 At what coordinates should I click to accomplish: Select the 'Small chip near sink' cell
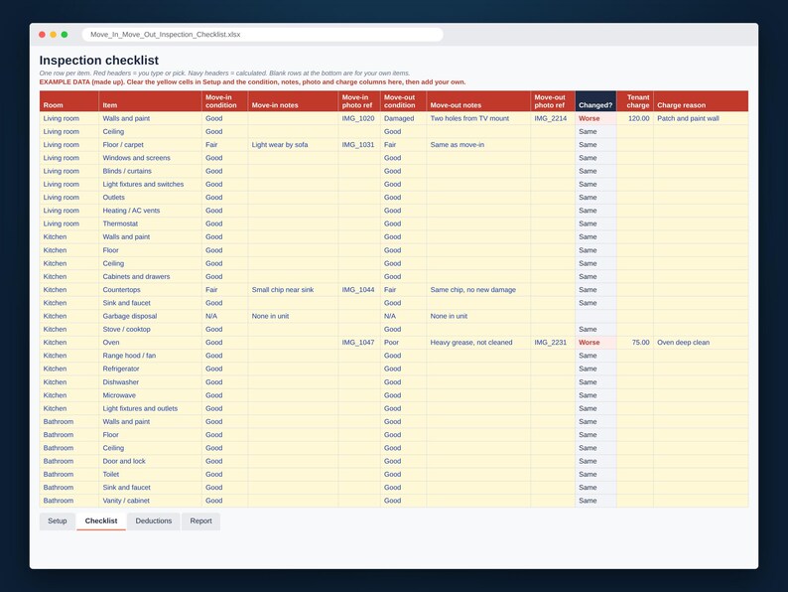point(293,290)
